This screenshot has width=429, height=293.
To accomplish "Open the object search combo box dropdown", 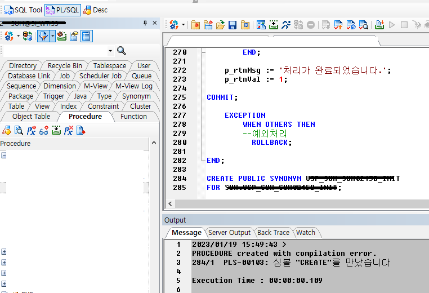I will coord(110,51).
